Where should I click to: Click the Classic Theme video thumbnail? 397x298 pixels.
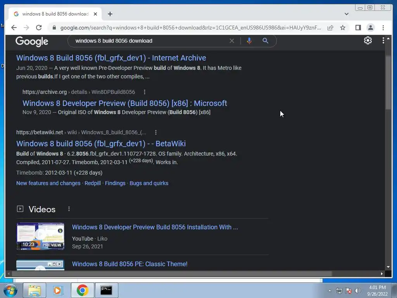40,265
